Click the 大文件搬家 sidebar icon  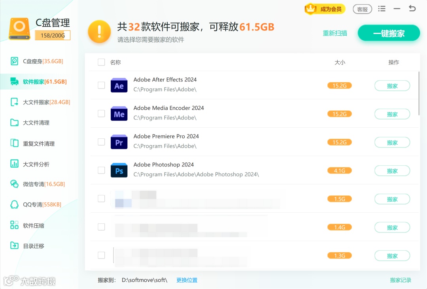point(14,102)
